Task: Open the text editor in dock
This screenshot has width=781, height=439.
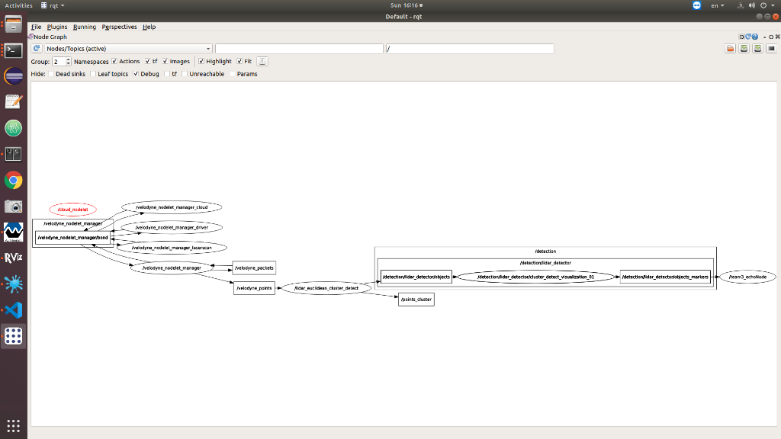Action: tap(14, 102)
